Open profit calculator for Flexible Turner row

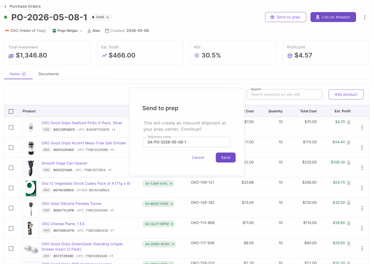click(349, 203)
